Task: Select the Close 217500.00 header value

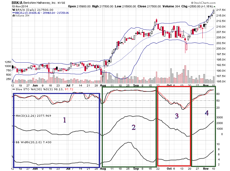Action: click(149, 6)
